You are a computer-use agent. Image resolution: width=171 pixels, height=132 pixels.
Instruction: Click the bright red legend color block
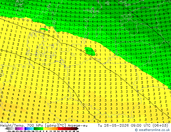pyautogui.click(x=59, y=128)
